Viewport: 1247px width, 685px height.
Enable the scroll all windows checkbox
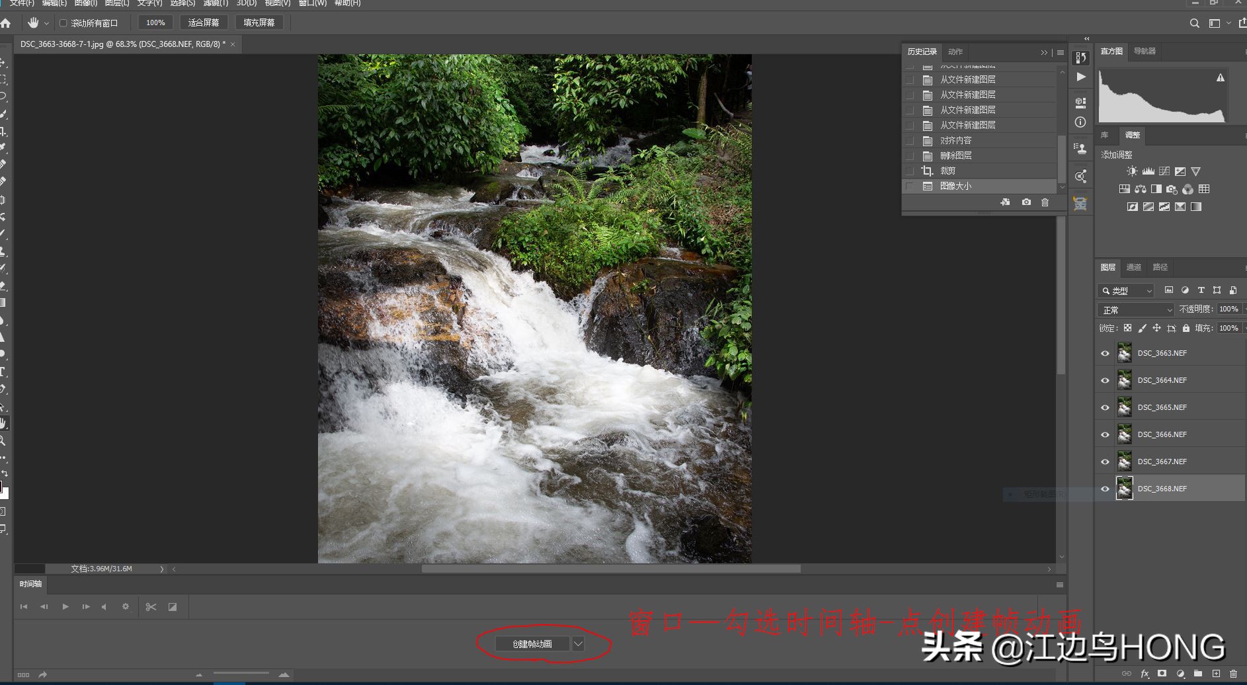click(63, 23)
